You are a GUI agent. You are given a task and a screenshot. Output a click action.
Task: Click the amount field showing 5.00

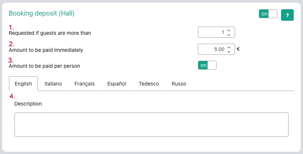pyautogui.click(x=216, y=49)
